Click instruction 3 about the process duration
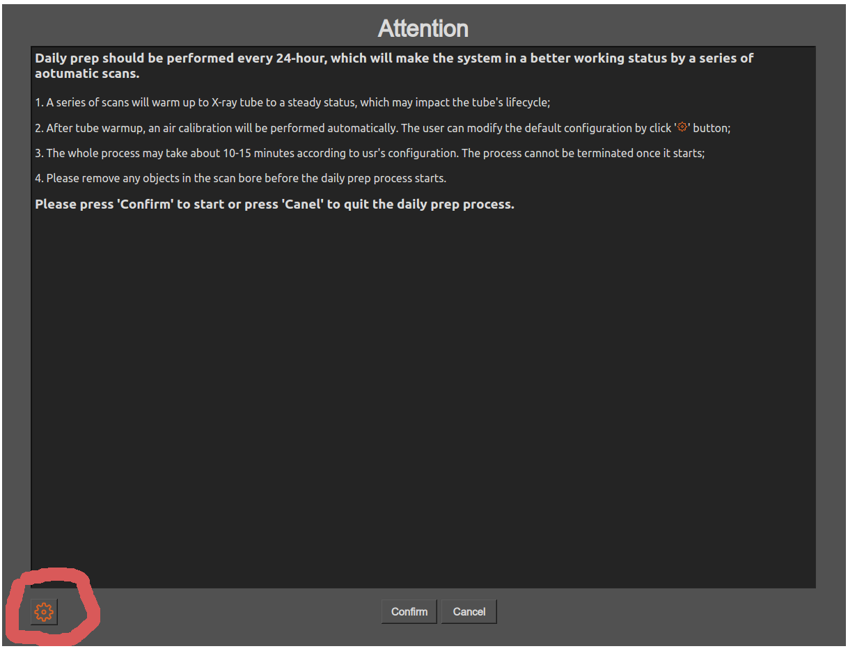This screenshot has height=651, width=848. 370,153
